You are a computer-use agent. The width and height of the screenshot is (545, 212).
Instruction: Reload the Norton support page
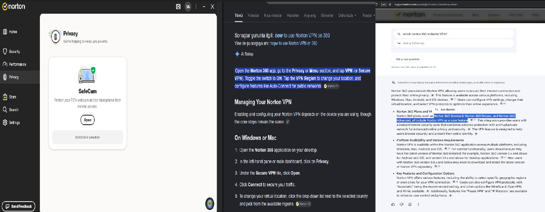(377, 4)
